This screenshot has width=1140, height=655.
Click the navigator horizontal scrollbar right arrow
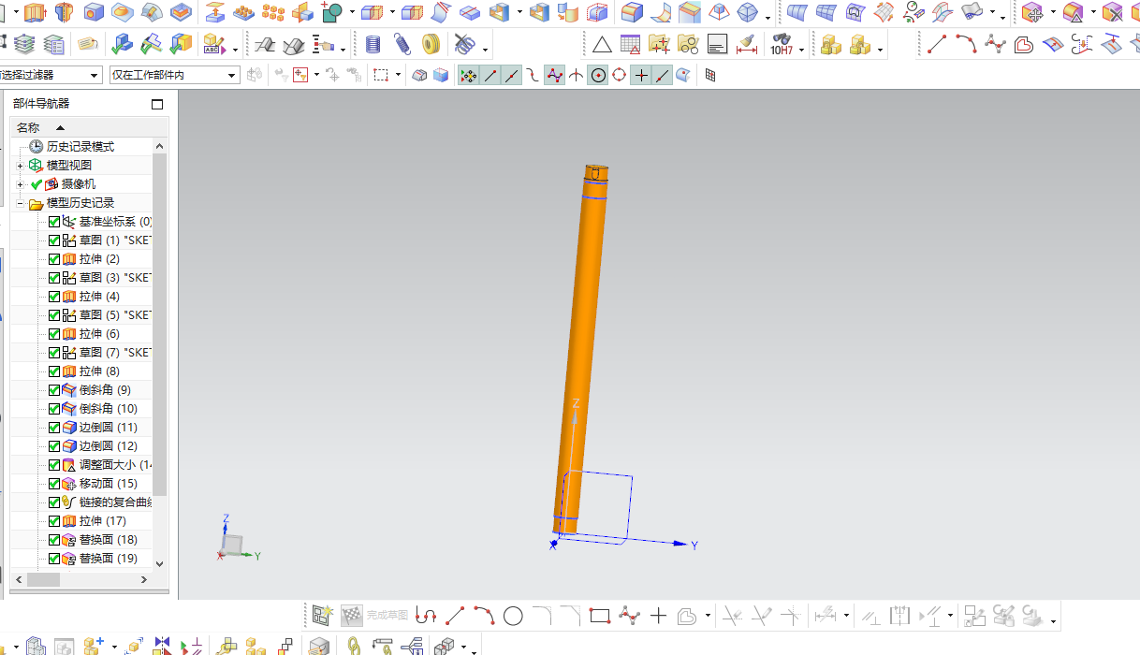pos(144,580)
